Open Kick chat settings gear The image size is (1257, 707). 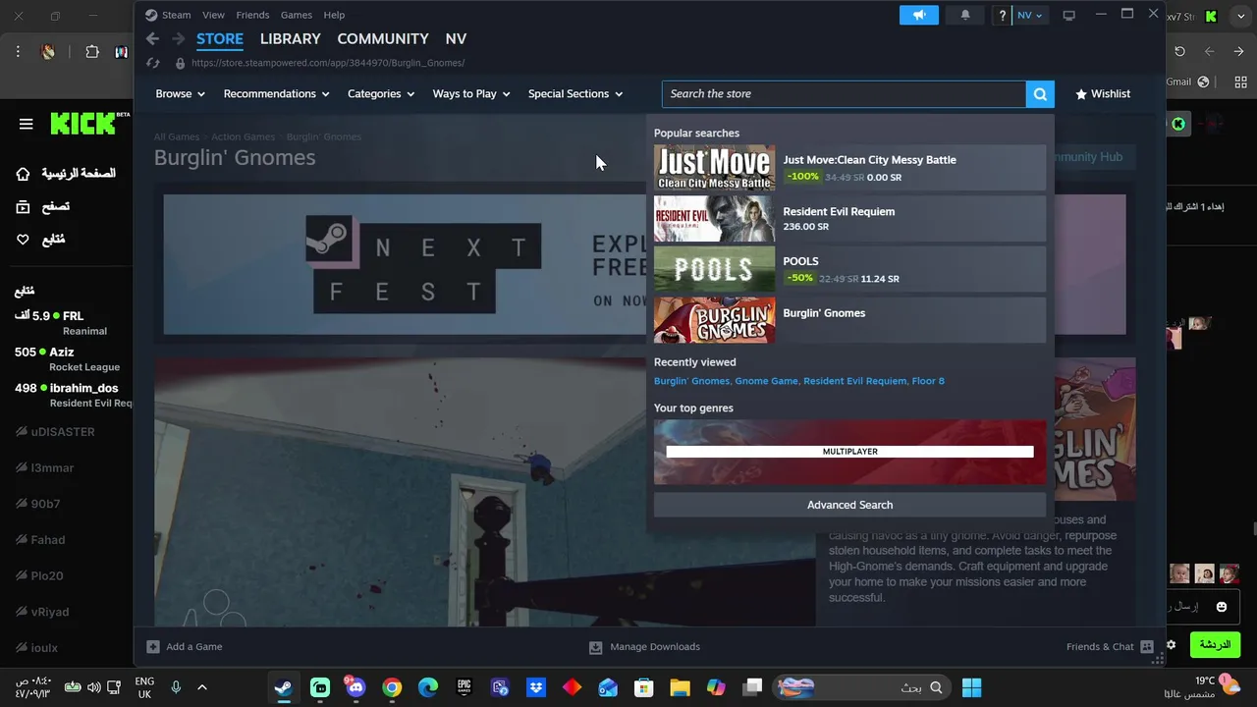click(x=1171, y=645)
